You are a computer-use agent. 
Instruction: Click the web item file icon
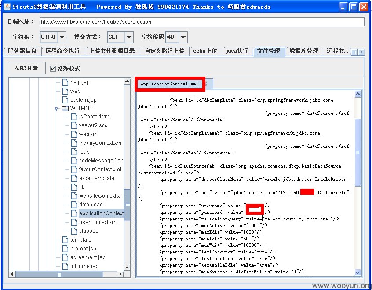click(65, 91)
